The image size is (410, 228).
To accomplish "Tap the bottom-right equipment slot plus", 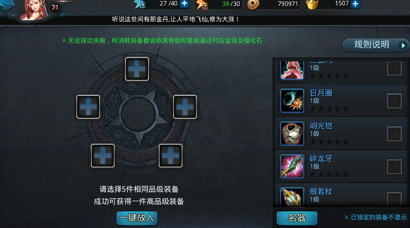I will 170,155.
